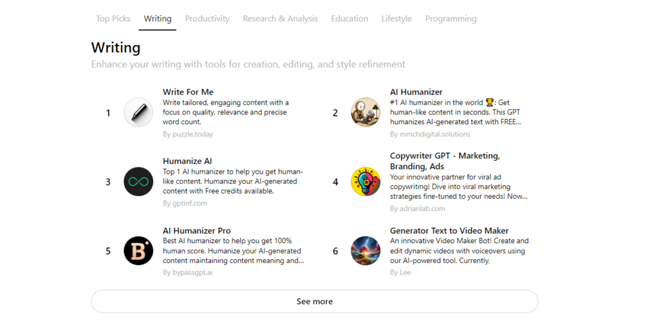Image resolution: width=659 pixels, height=330 pixels.
Task: Open the Humanize AI infinity logo
Action: tap(138, 182)
